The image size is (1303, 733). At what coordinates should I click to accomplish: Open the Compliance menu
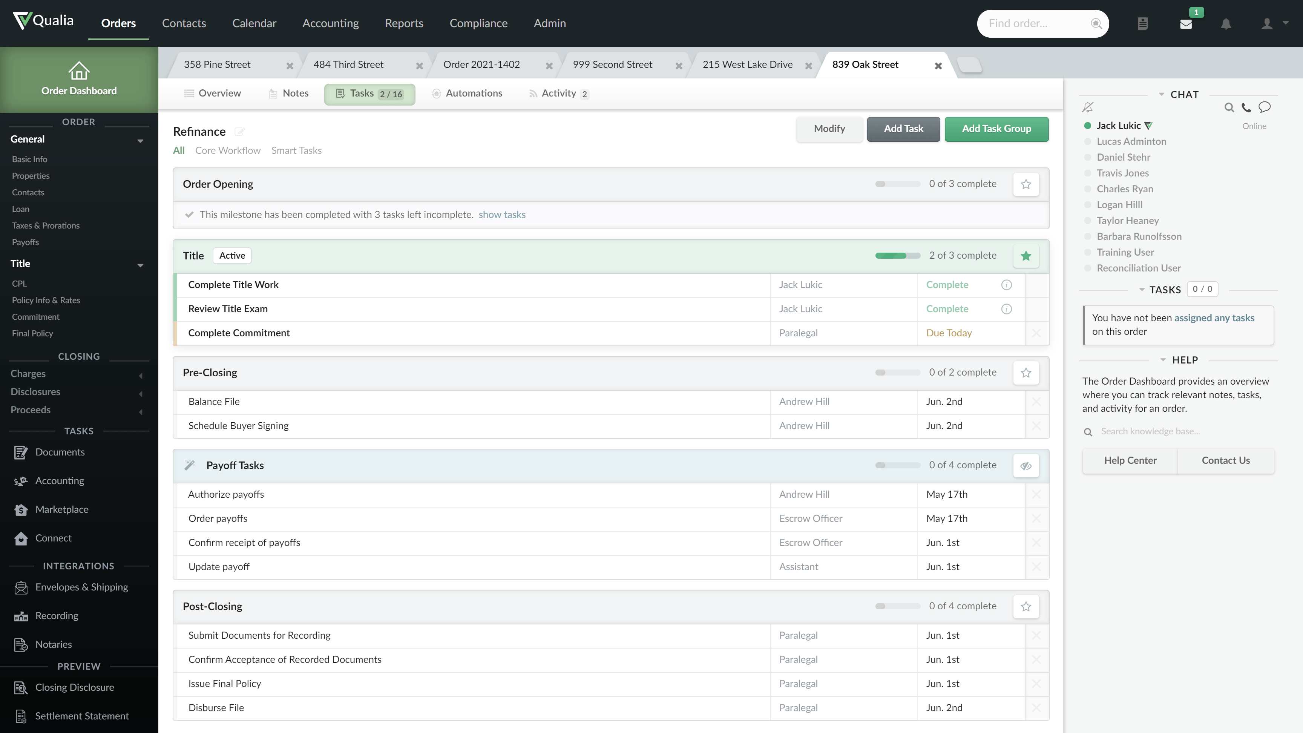pyautogui.click(x=478, y=23)
